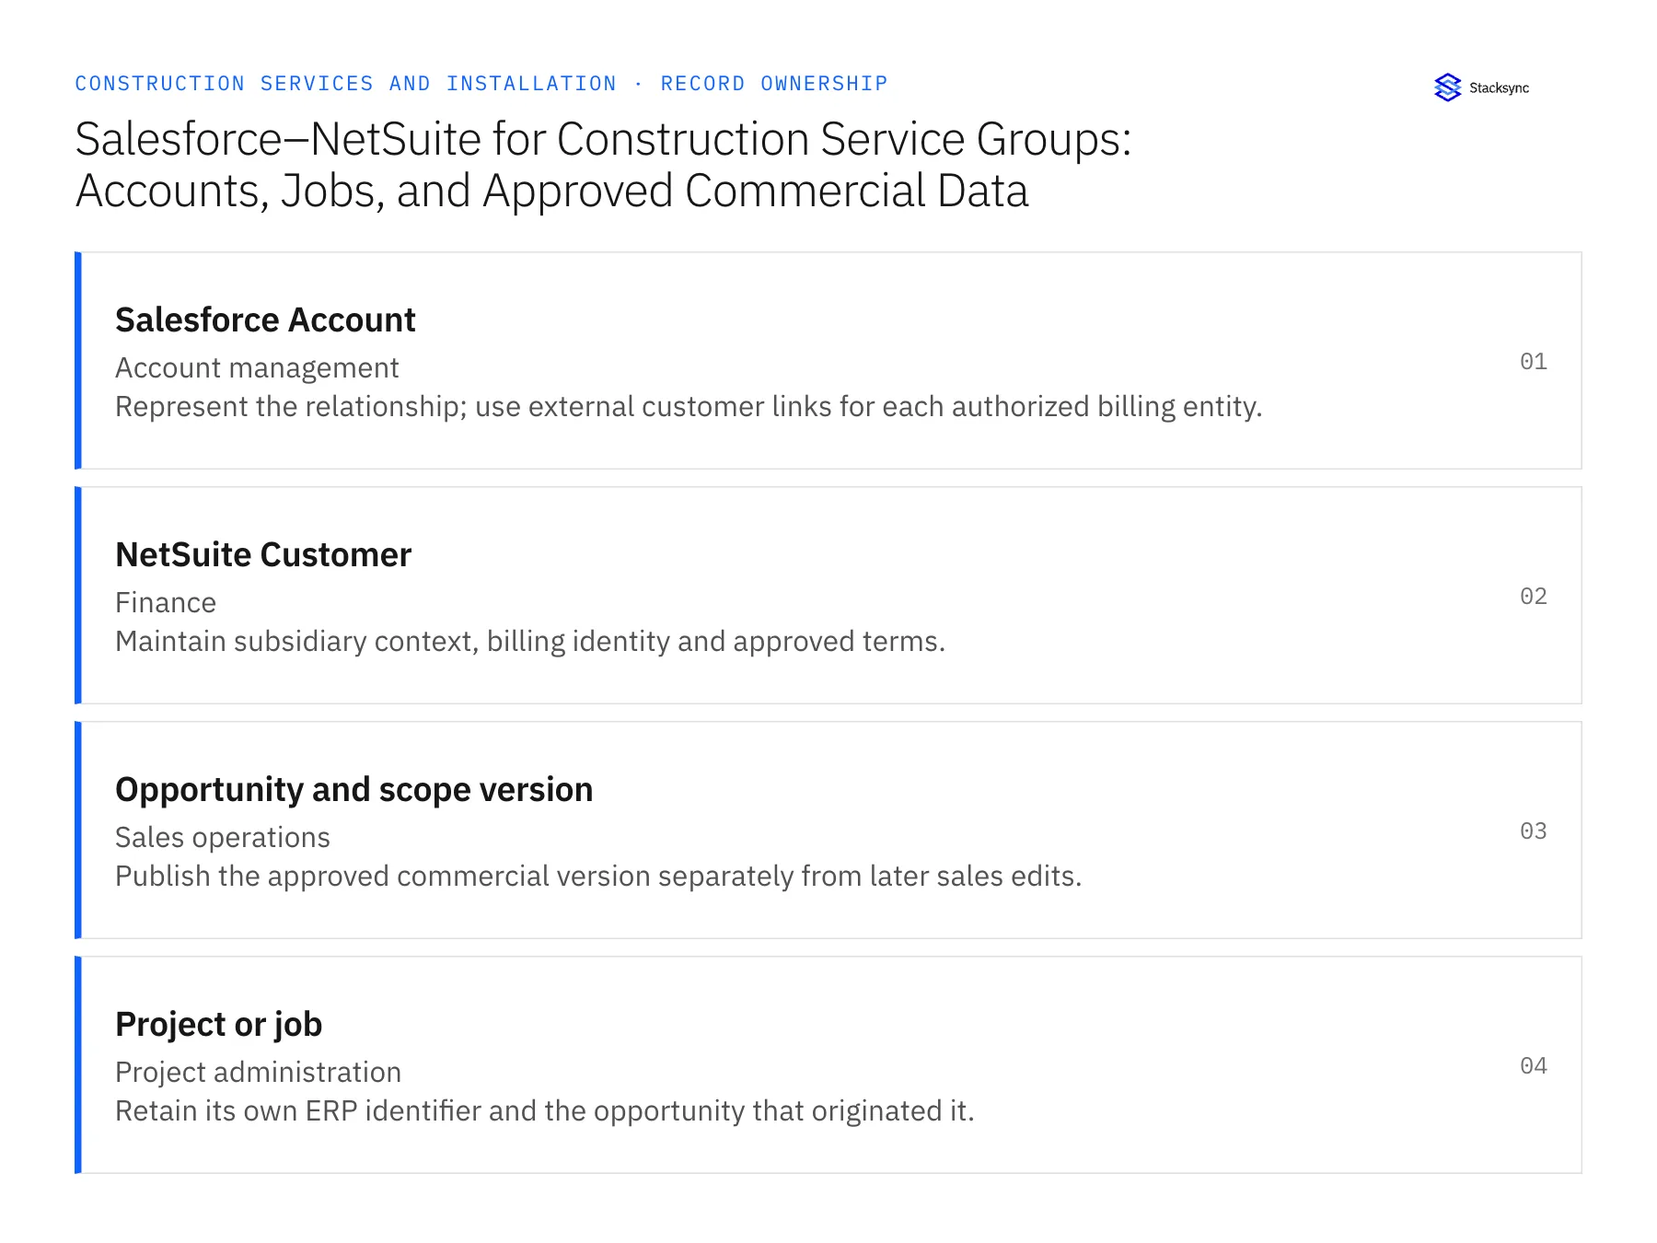Select the 'Construction Services and Installation · Record Ownership' header line
The width and height of the screenshot is (1657, 1243).
click(481, 84)
